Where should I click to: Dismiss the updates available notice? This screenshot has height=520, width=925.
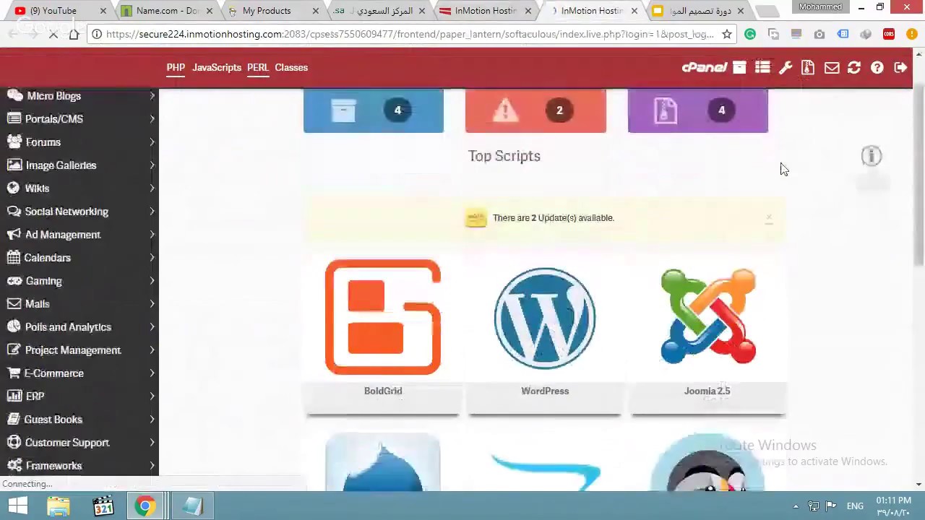pyautogui.click(x=769, y=217)
